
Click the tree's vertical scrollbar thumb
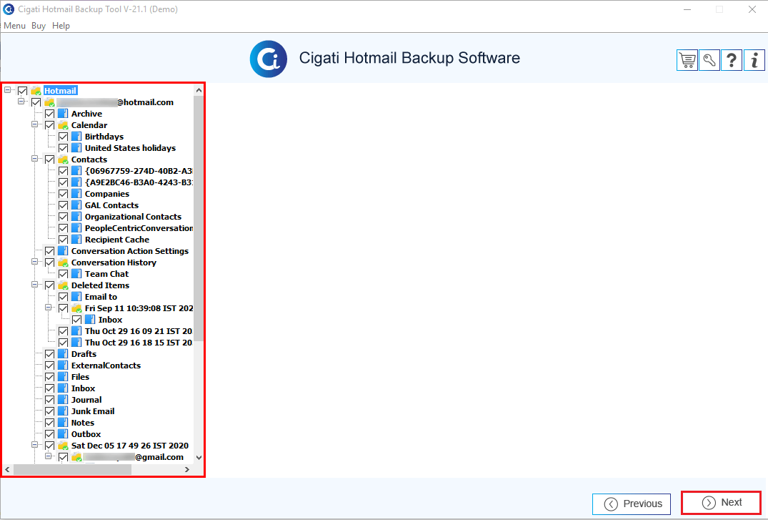[x=199, y=218]
